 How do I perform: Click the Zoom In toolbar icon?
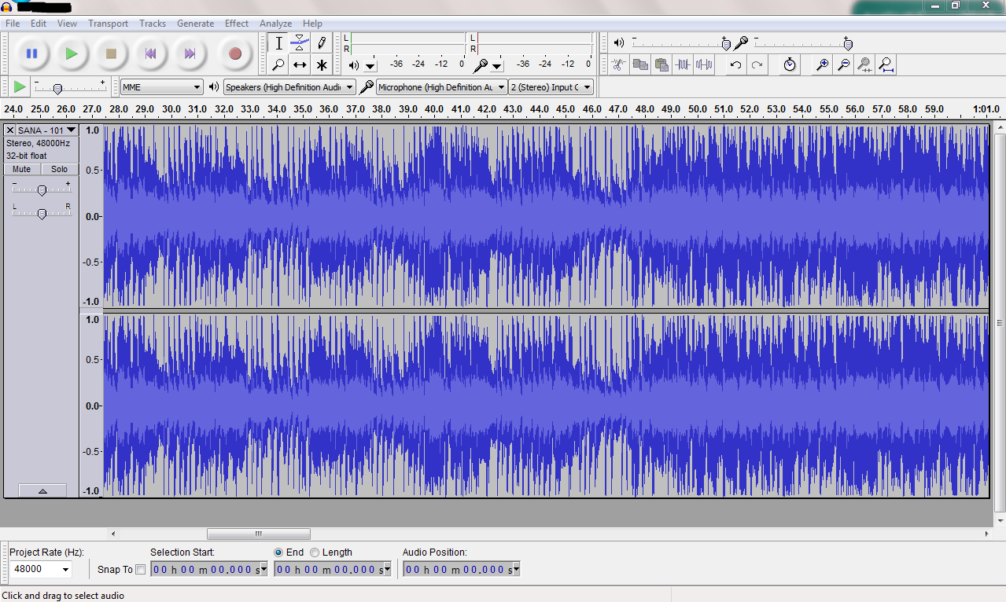[821, 64]
